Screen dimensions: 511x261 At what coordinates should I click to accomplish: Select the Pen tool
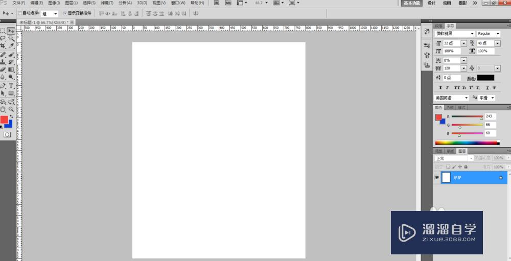[3, 86]
